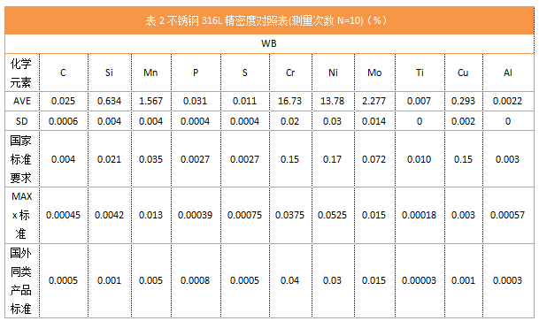Viewport: 539px width, 321px height.
Task: Select the Mo average 2.277
Action: (373, 101)
